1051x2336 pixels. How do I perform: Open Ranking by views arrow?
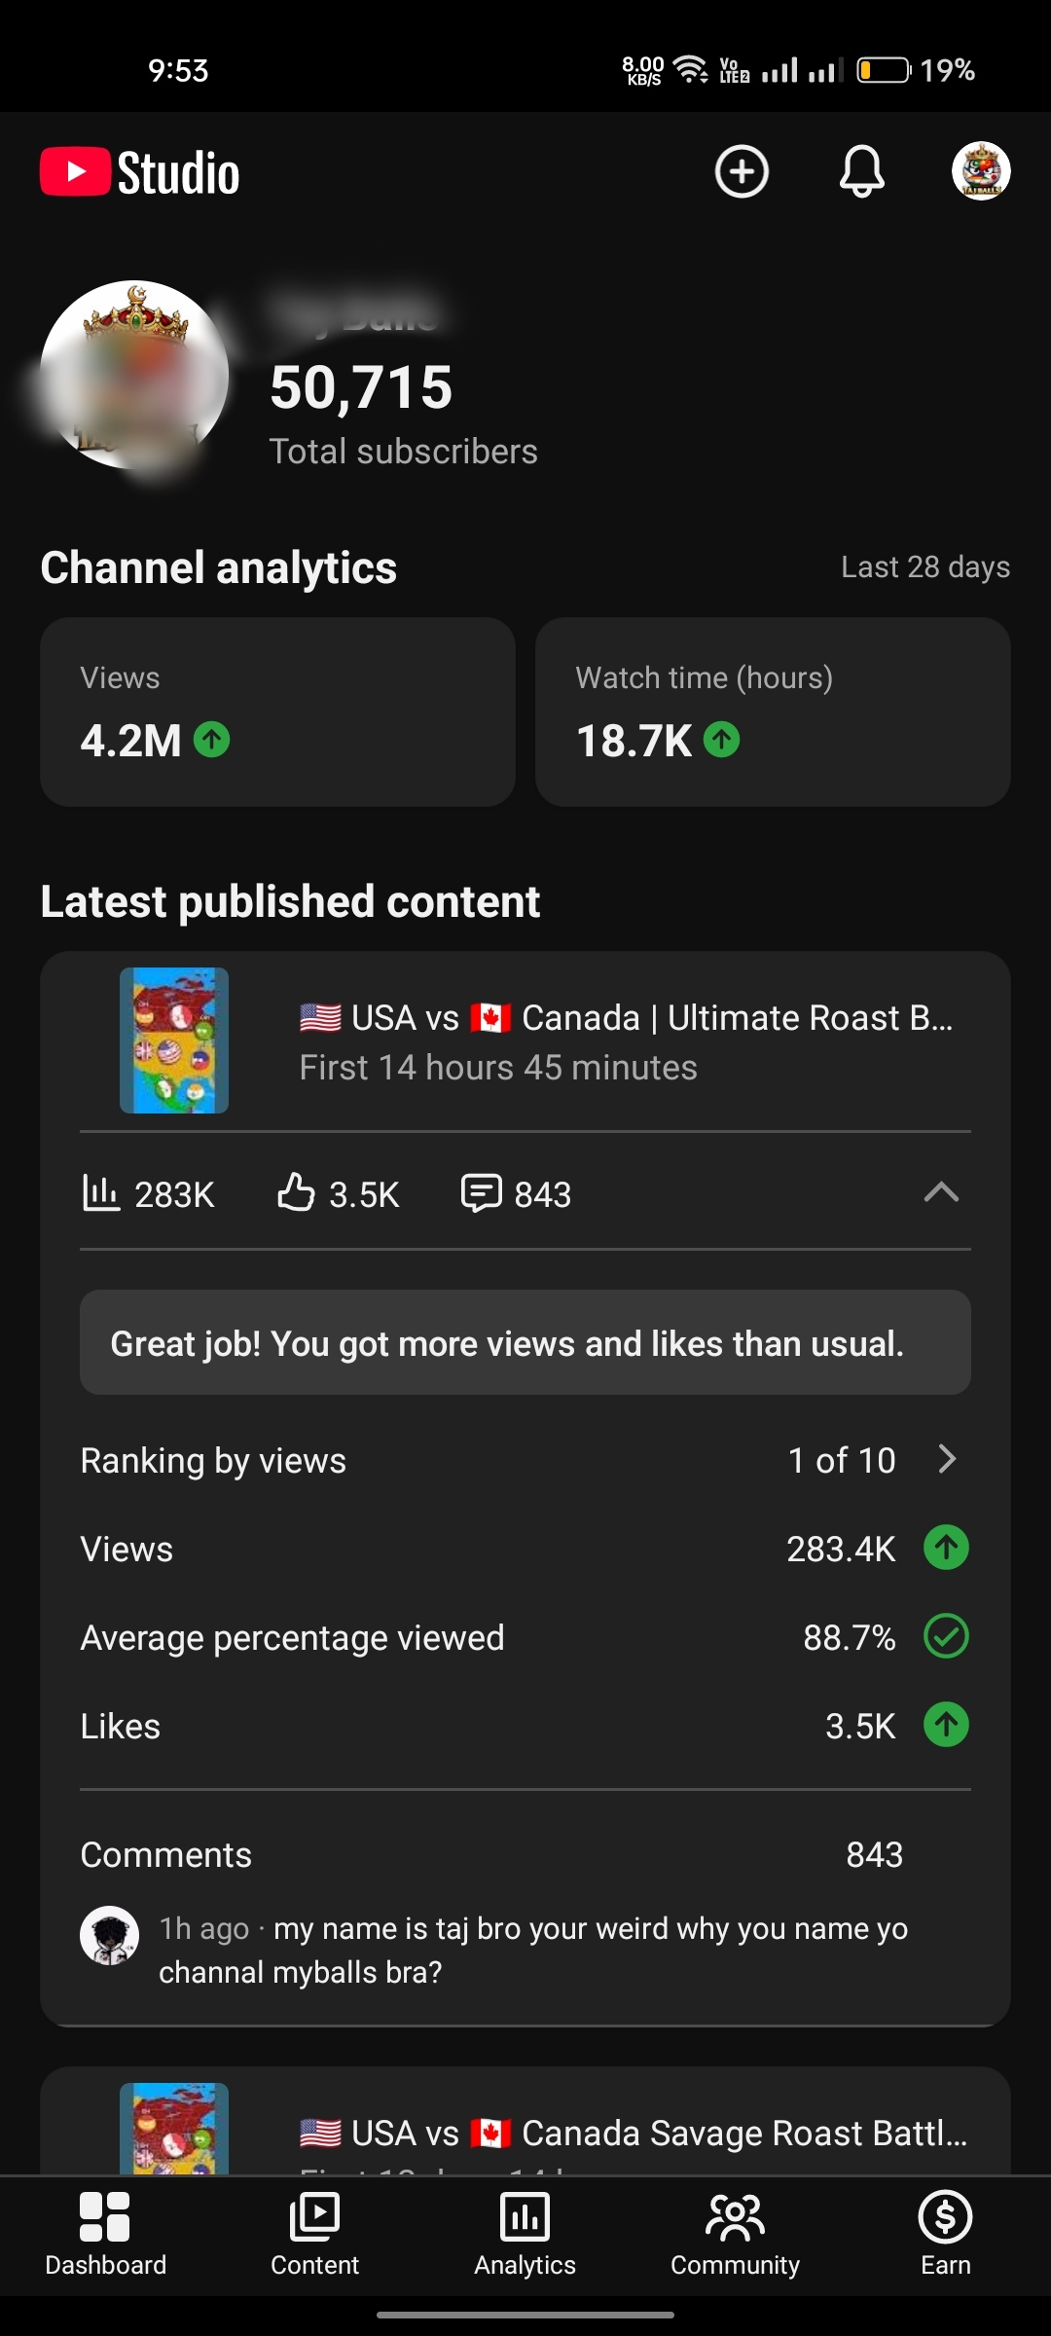click(x=947, y=1459)
